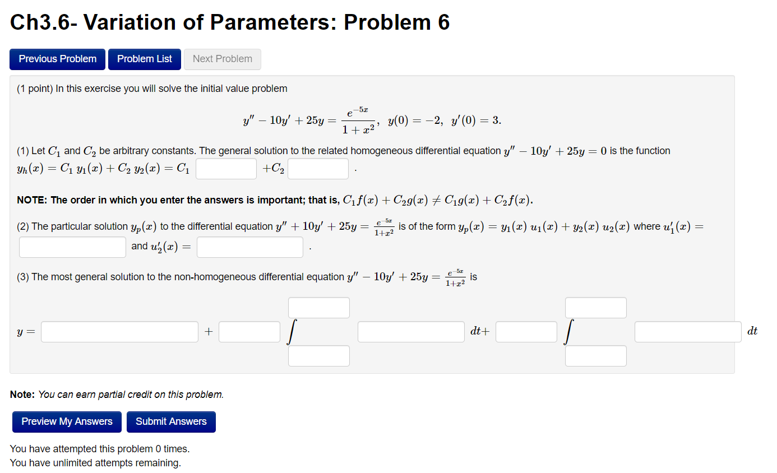Viewport: 777px width, 473px height.
Task: Open the Problem List
Action: pyautogui.click(x=144, y=59)
